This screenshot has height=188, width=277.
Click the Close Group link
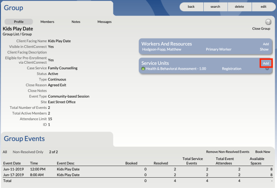pyautogui.click(x=261, y=28)
